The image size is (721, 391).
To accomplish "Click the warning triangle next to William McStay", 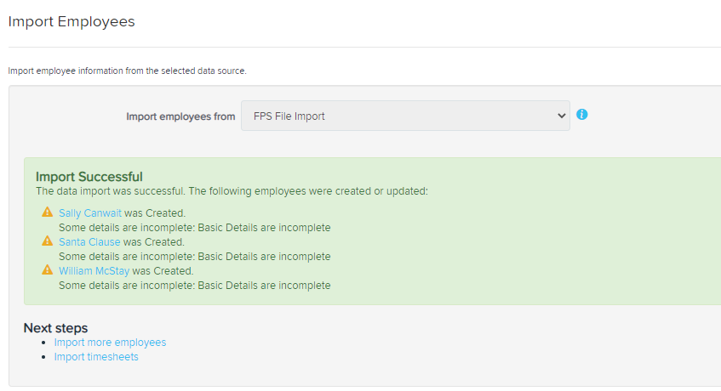I will pyautogui.click(x=48, y=269).
